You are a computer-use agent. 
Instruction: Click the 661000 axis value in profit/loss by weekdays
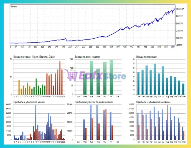pyautogui.click(x=70, y=104)
